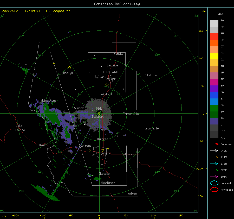Click the Ponoka label
The image size is (234, 219).
click(x=119, y=54)
